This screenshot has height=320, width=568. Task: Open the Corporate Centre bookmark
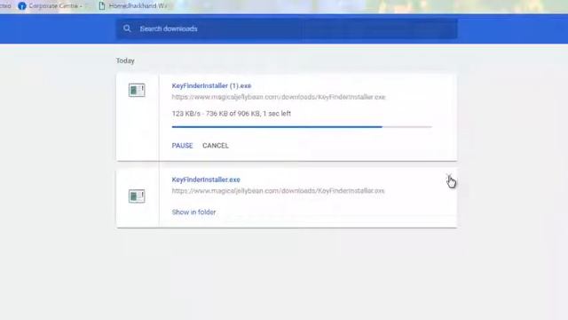tap(50, 6)
